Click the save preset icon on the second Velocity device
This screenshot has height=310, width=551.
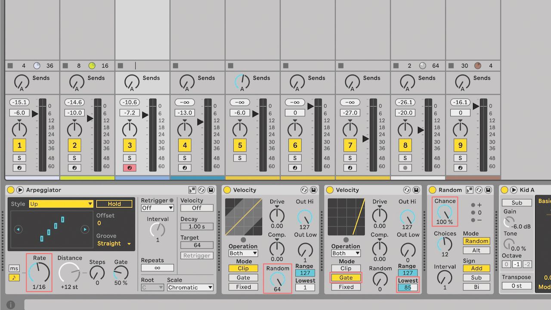415,190
